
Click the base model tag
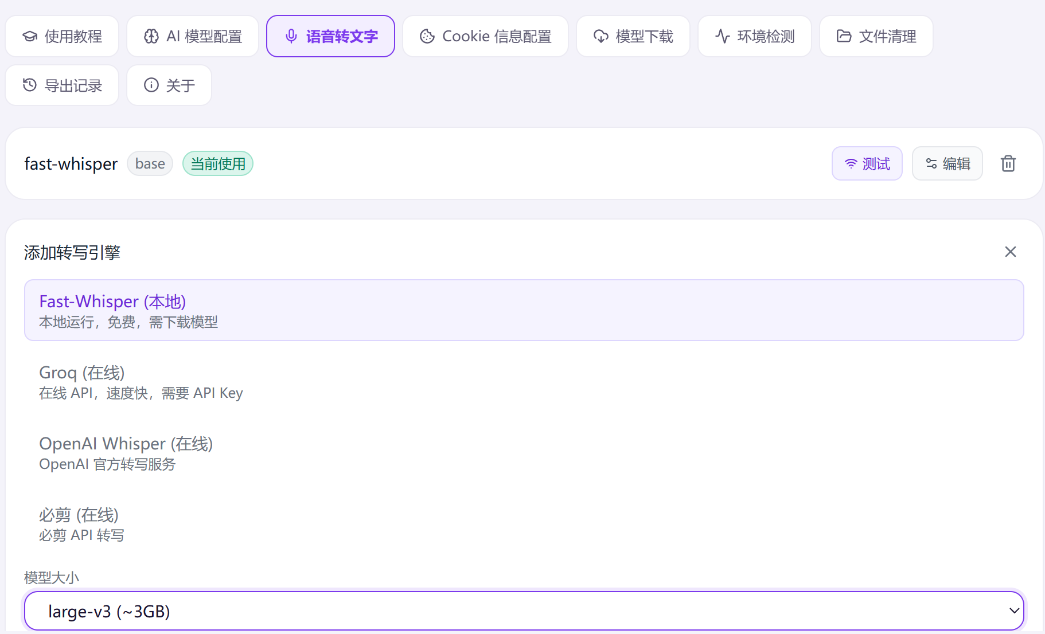click(150, 163)
